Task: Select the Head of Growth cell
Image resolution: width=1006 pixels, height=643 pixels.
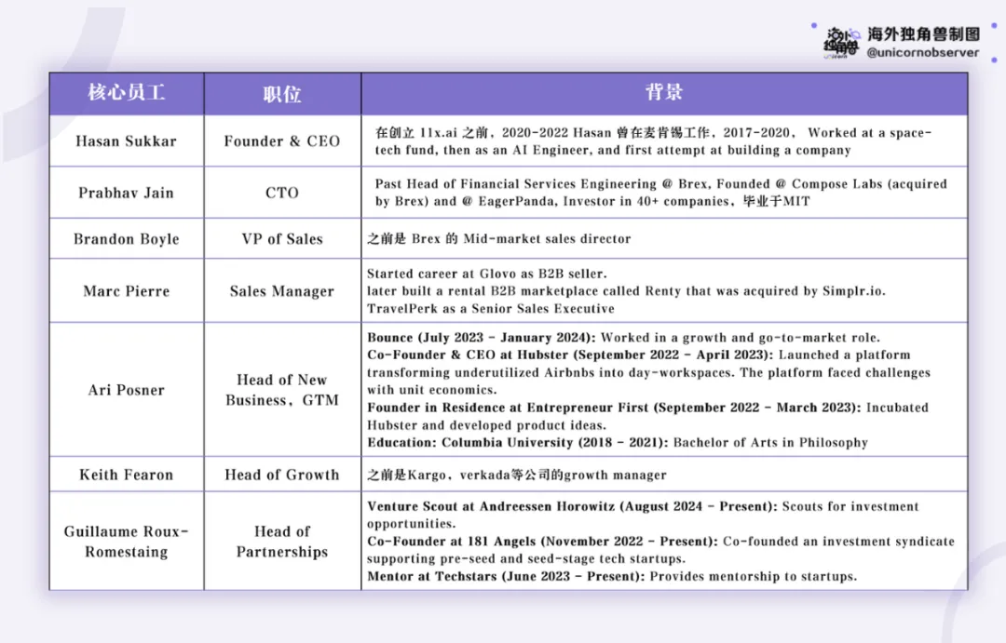Action: (x=282, y=475)
